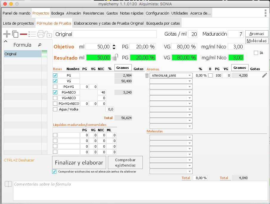Click padlock icon next to Resultado ml
This screenshot has width=270, height=204.
coord(115,57)
